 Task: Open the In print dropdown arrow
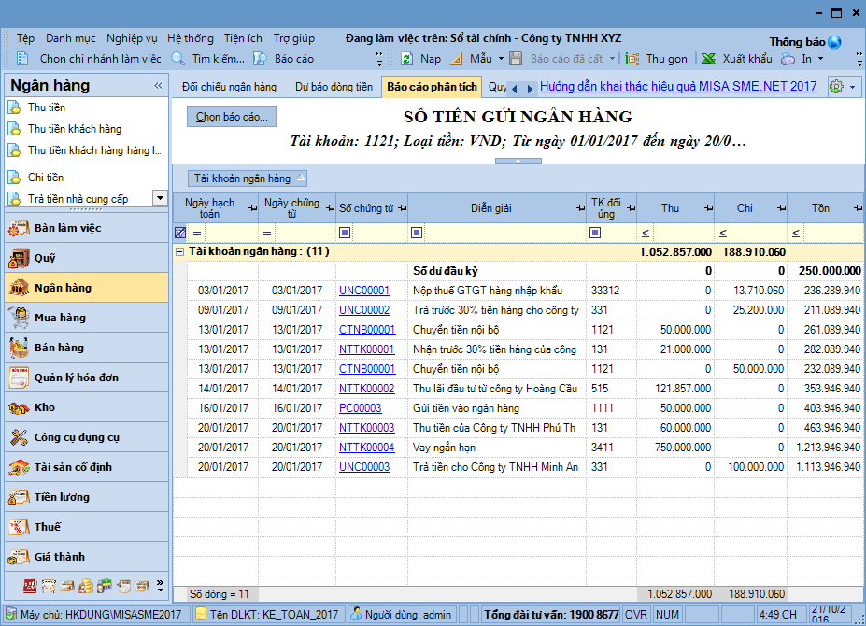point(820,59)
